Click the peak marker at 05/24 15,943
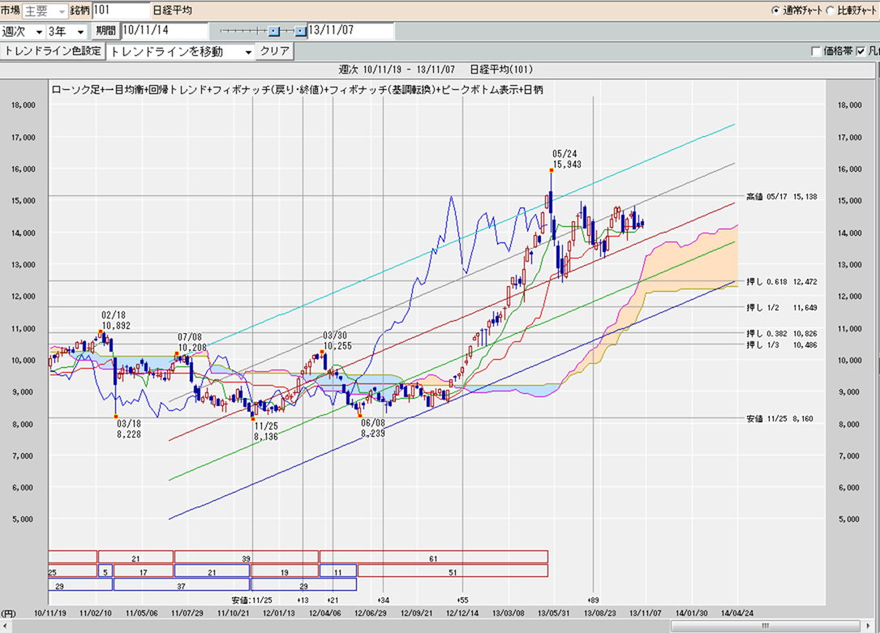 click(552, 170)
